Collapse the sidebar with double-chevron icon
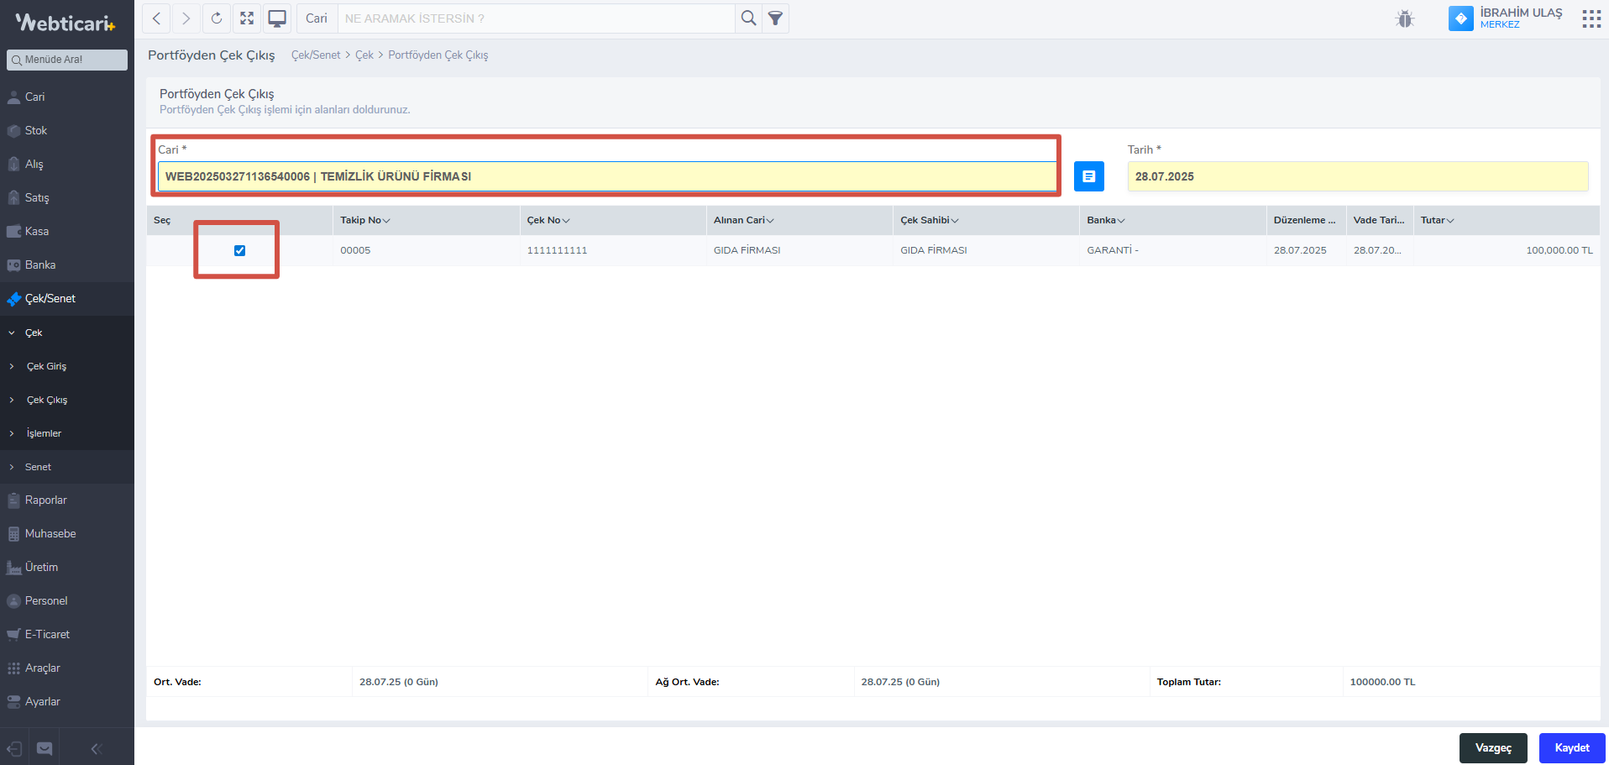This screenshot has height=765, width=1609. pyautogui.click(x=96, y=748)
